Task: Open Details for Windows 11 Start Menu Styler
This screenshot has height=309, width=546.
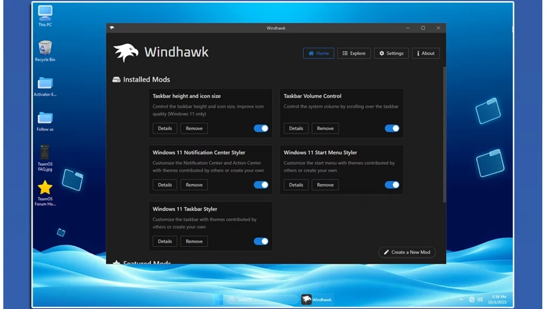Action: coord(296,185)
